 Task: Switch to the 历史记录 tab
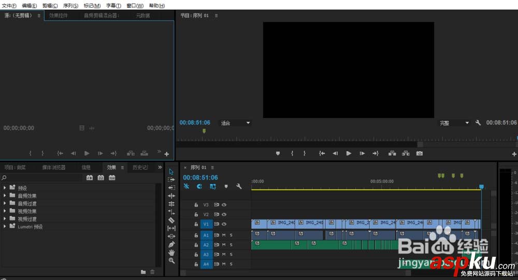pyautogui.click(x=140, y=167)
